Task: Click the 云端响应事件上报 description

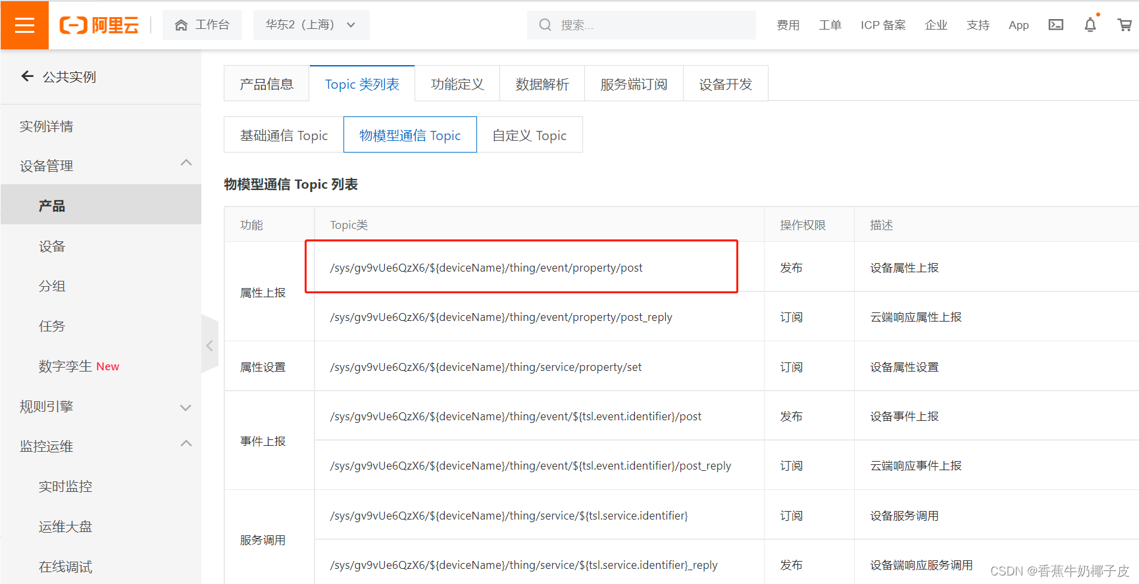Action: [915, 466]
